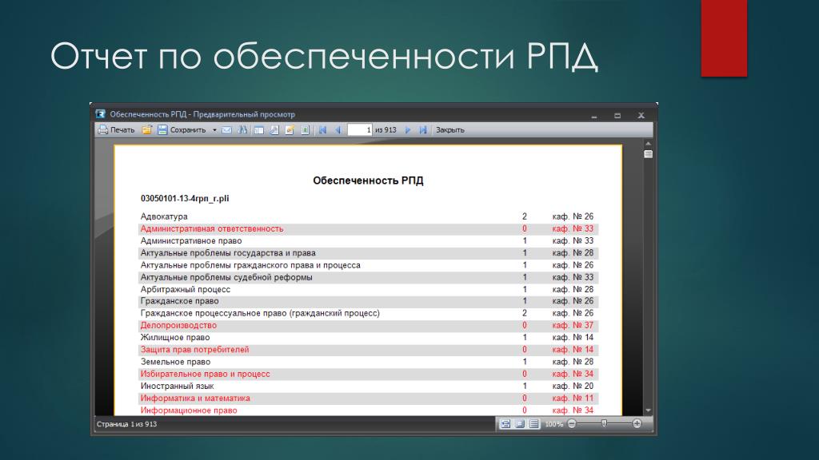Click the "Арбитражный процесс" row

[368, 289]
